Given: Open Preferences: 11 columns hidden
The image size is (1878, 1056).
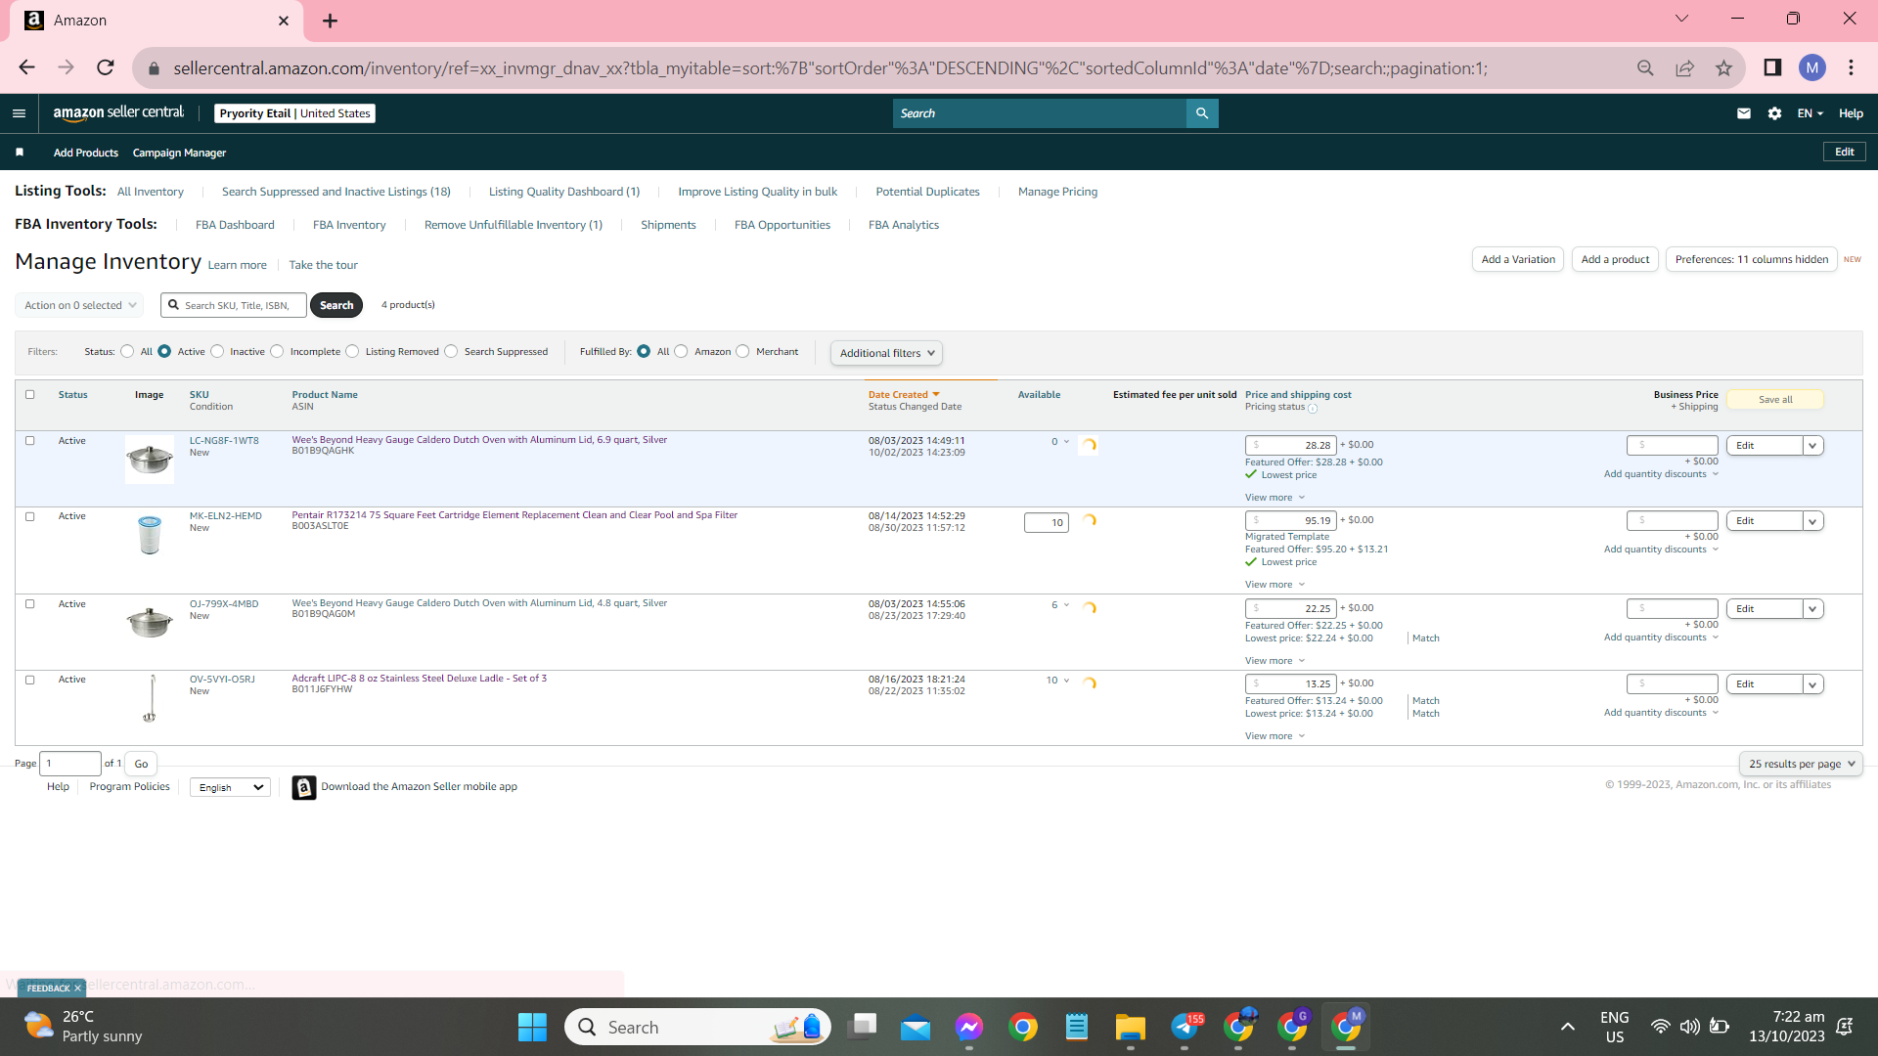Looking at the screenshot, I should (x=1751, y=259).
